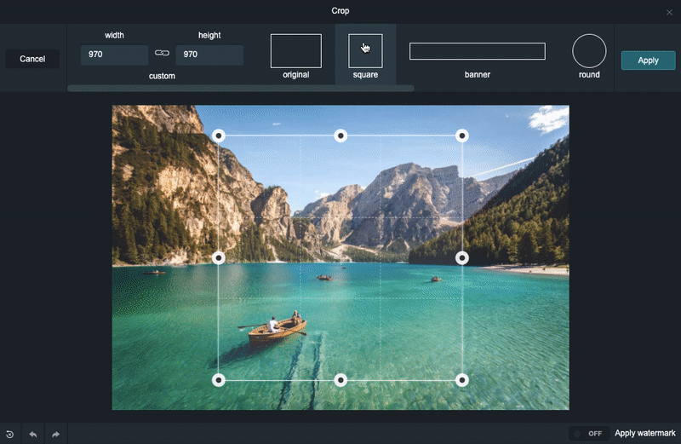Click the right-middle crop handle
This screenshot has height=444, width=681.
pyautogui.click(x=462, y=258)
